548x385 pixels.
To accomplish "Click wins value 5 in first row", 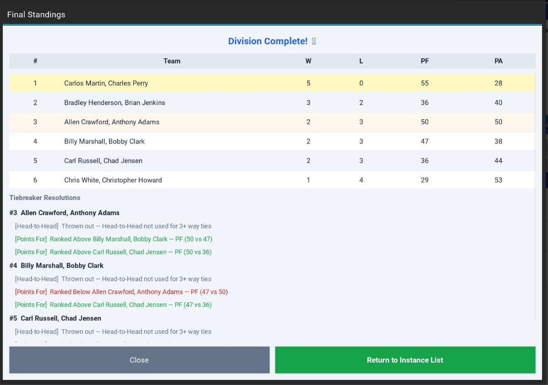I will point(308,83).
